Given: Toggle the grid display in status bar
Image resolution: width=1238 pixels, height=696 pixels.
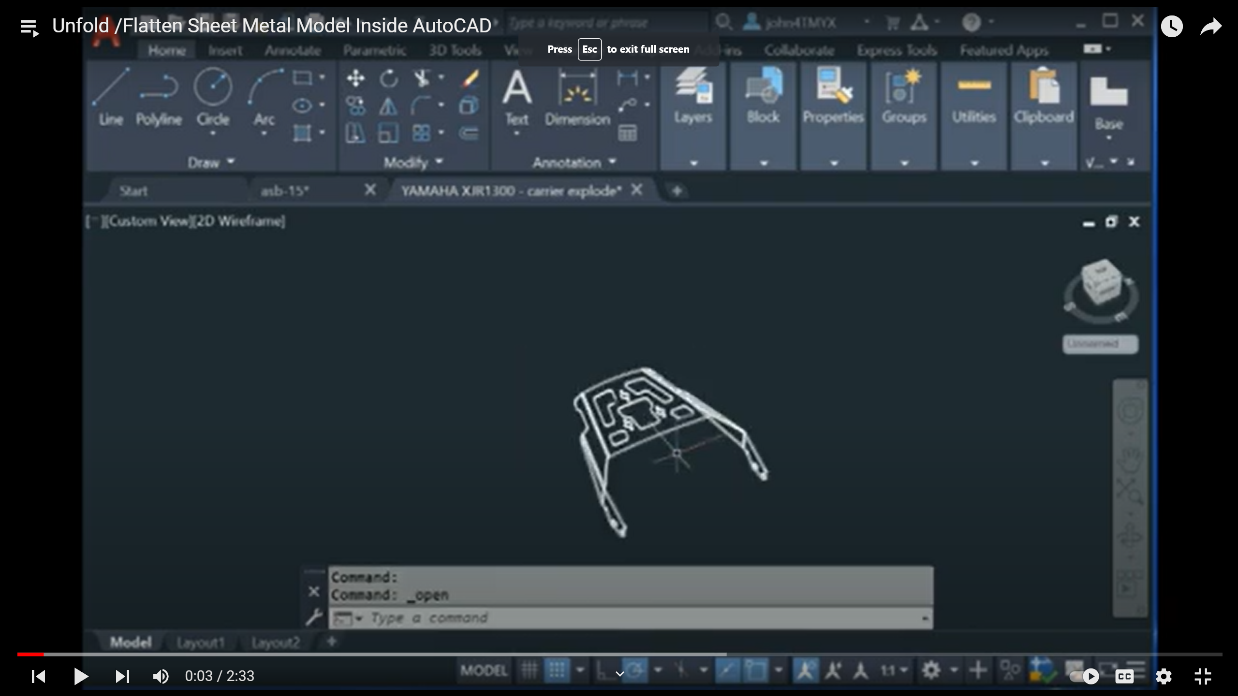Looking at the screenshot, I should point(529,670).
